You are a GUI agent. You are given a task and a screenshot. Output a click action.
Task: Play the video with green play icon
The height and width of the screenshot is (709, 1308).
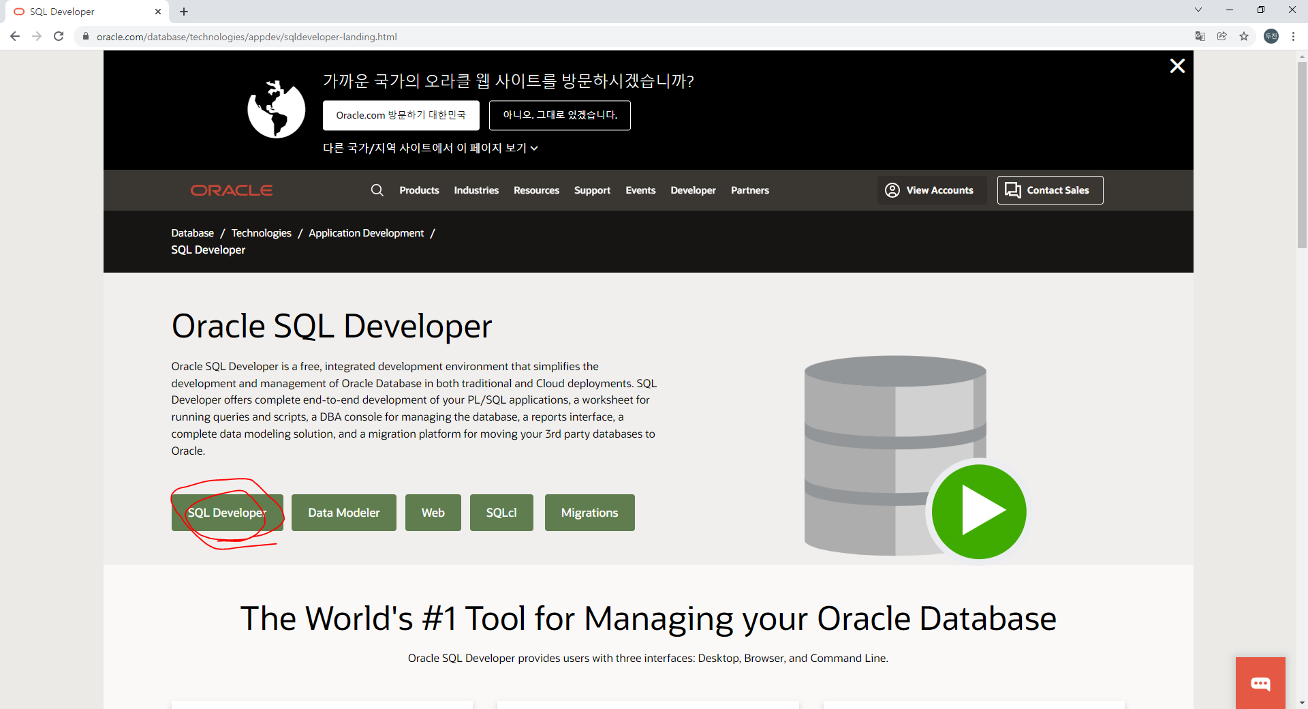(x=979, y=511)
